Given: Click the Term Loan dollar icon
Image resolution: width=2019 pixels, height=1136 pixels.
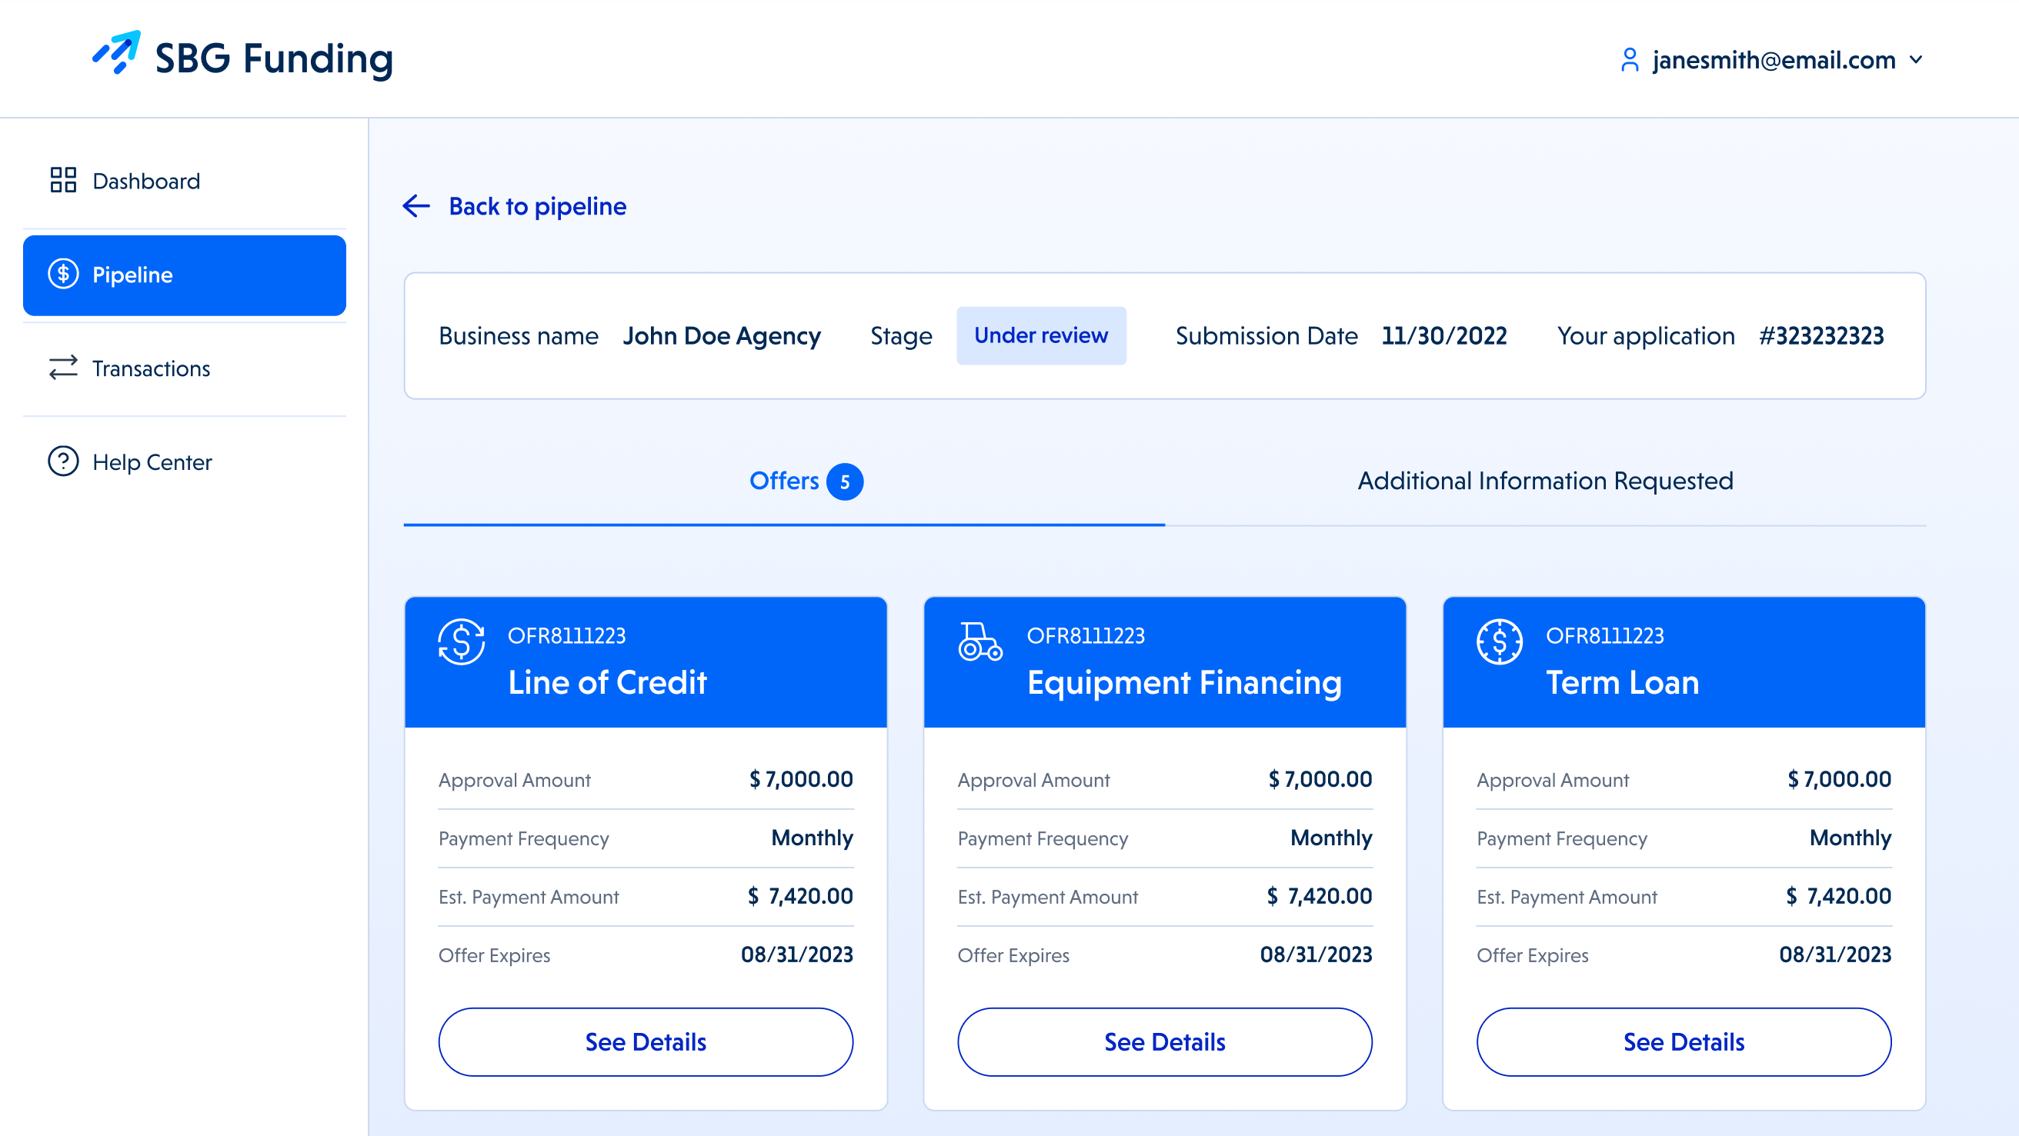Looking at the screenshot, I should pyautogui.click(x=1499, y=641).
